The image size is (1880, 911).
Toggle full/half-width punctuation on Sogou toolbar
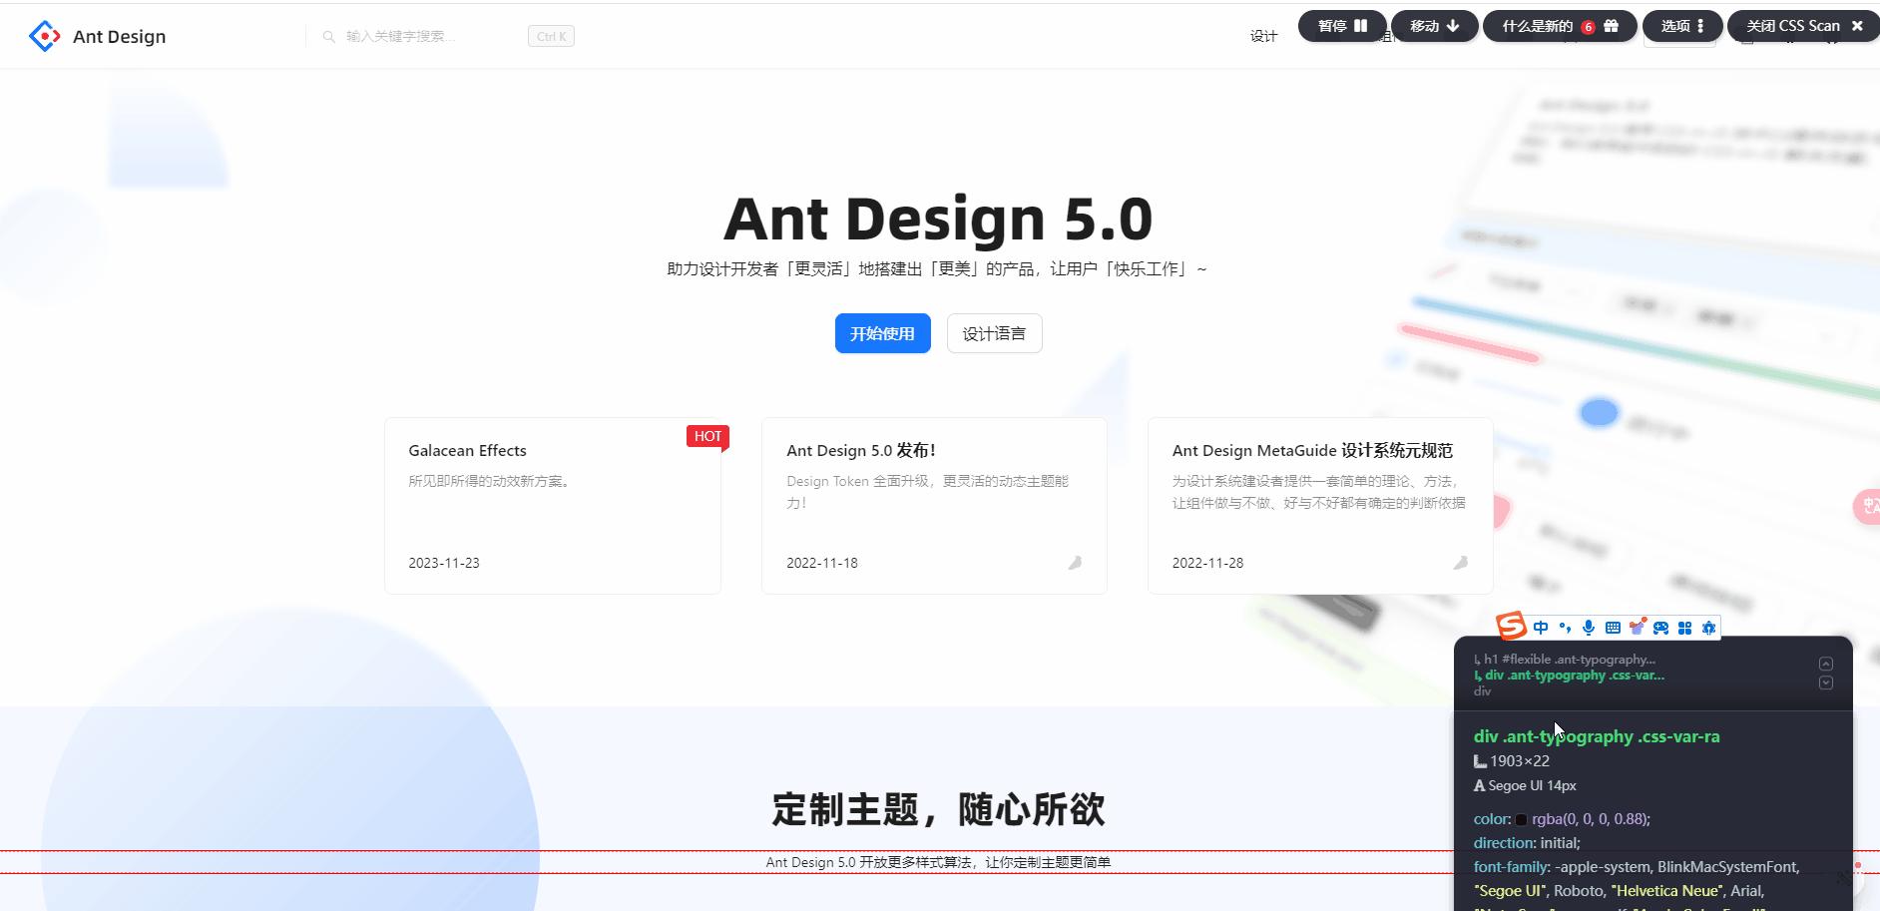[x=1564, y=628]
